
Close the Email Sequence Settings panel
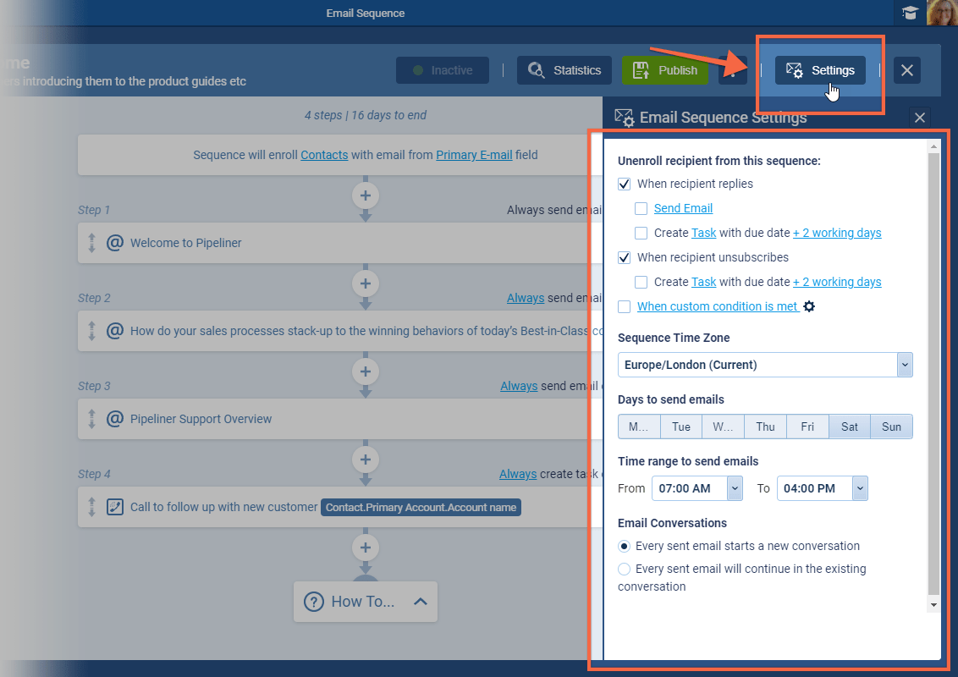tap(920, 118)
